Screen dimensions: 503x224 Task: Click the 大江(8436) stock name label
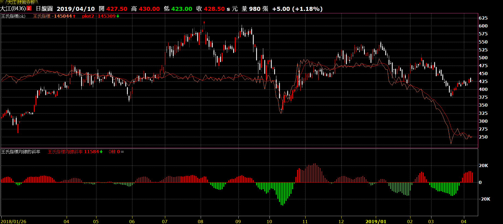point(13,9)
